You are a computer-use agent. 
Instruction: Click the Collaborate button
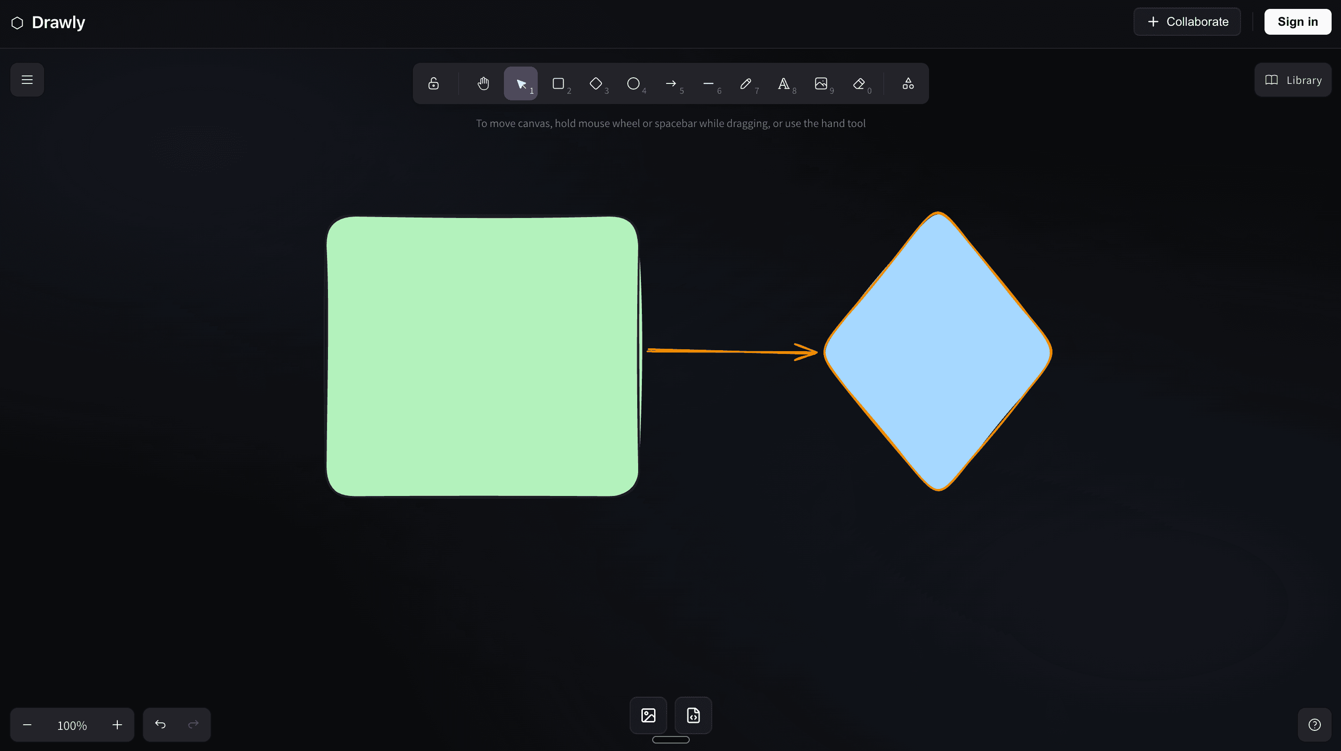coord(1187,21)
